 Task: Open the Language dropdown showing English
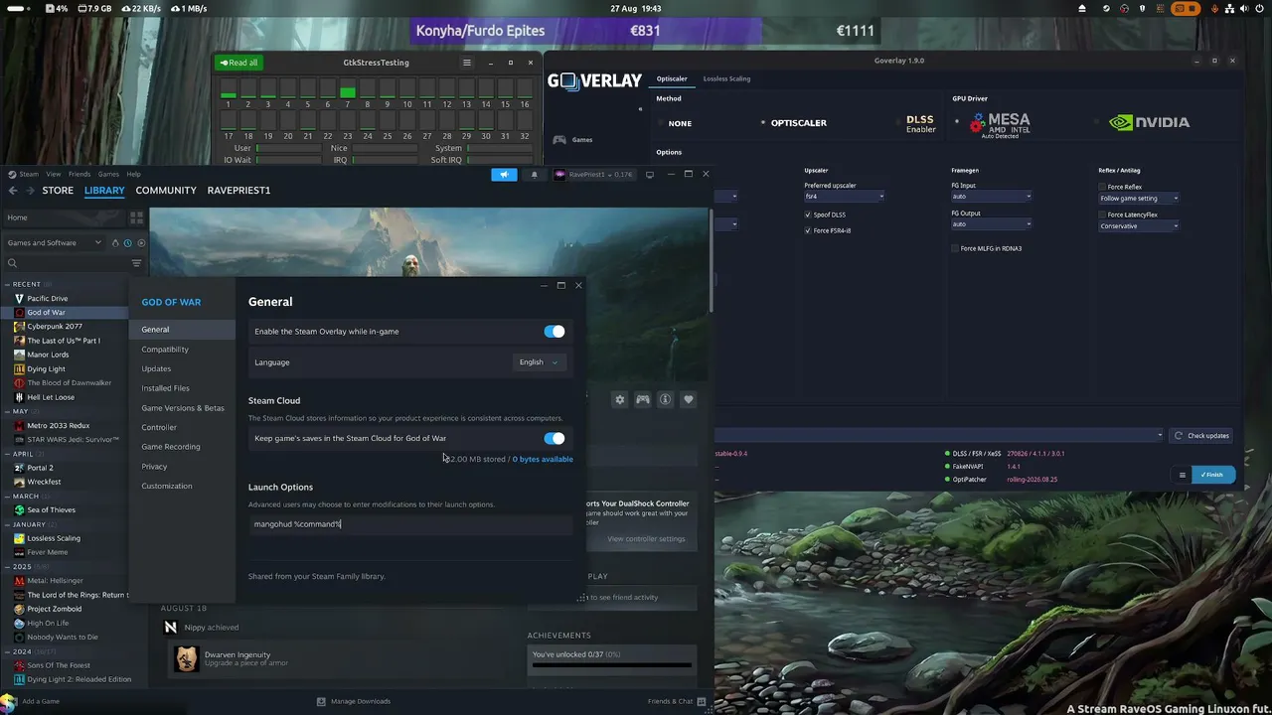point(540,362)
